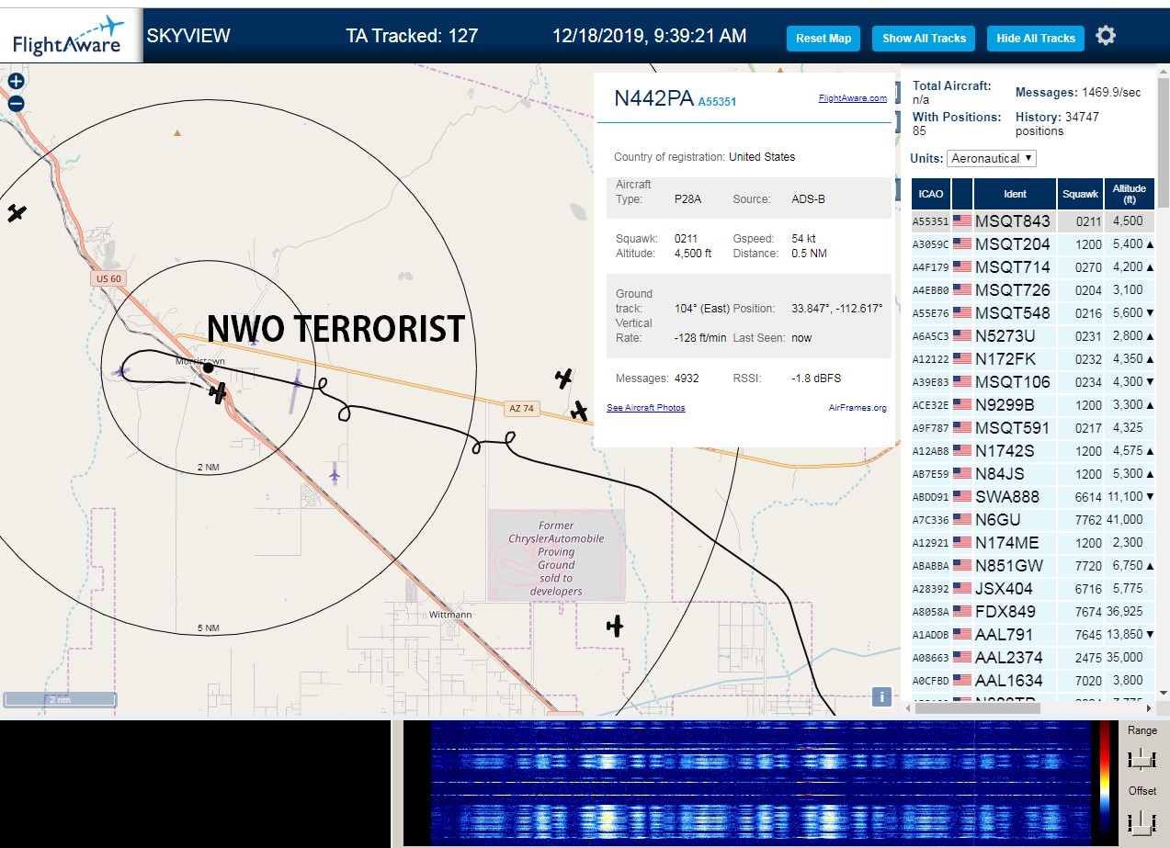Screen dimensions: 1170x848
Task: Sort table by Squawk column header
Action: coord(1080,194)
